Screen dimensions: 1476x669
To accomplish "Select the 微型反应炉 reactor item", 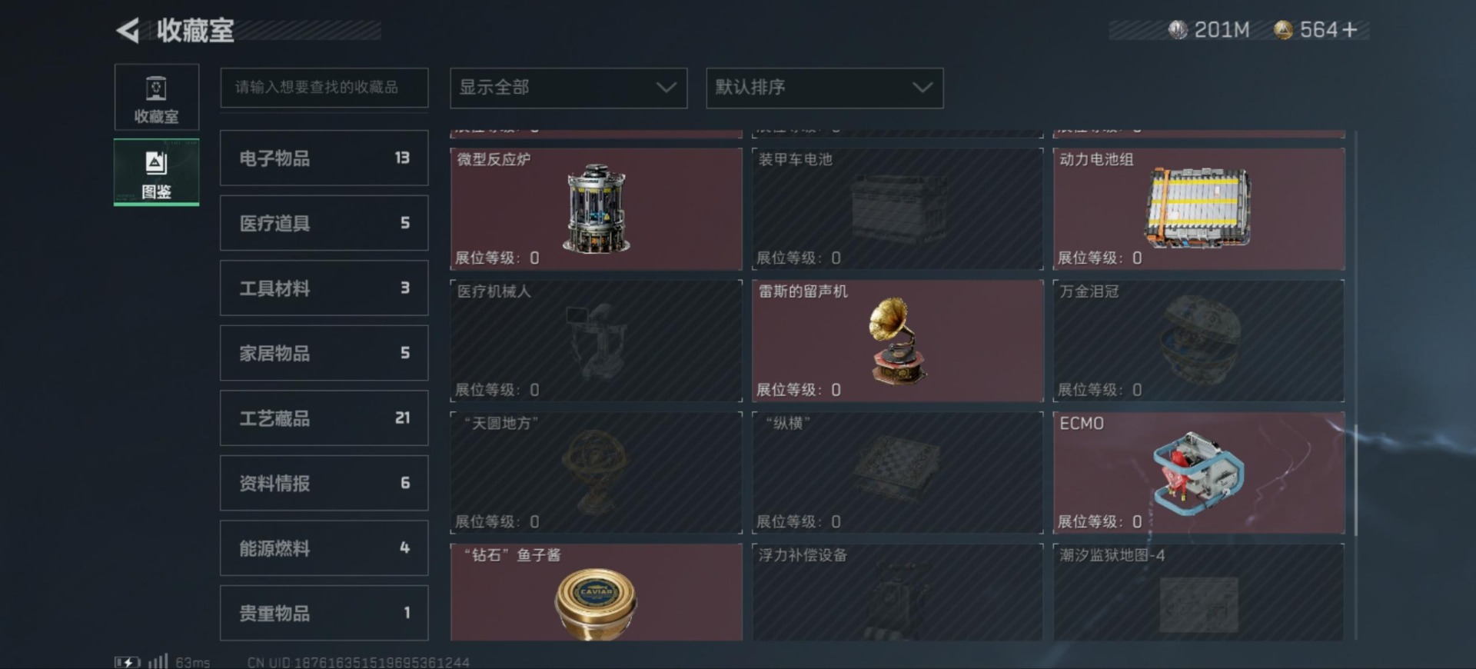I will click(x=596, y=208).
